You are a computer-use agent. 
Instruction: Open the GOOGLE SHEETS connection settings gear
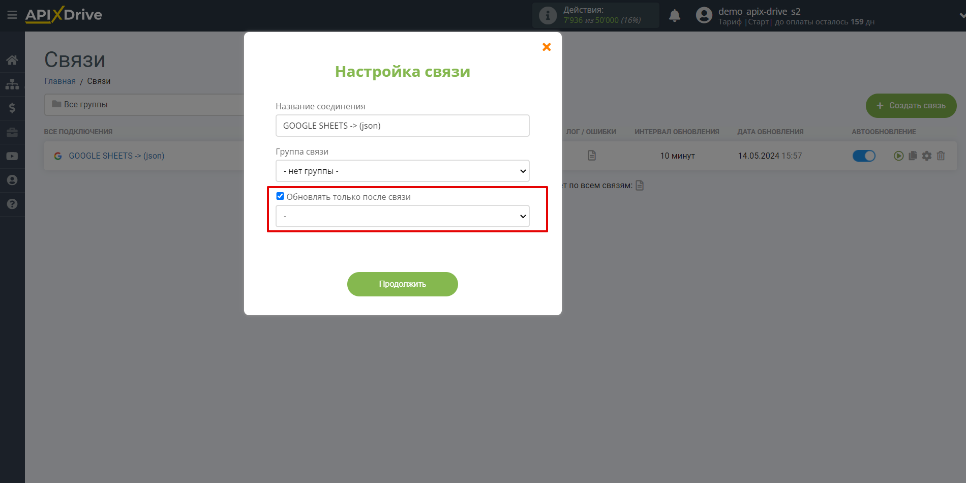click(927, 156)
